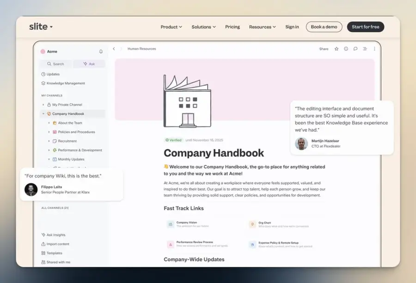Expand the About the Team arrow
Screen dimensions: 416x283
49,123
